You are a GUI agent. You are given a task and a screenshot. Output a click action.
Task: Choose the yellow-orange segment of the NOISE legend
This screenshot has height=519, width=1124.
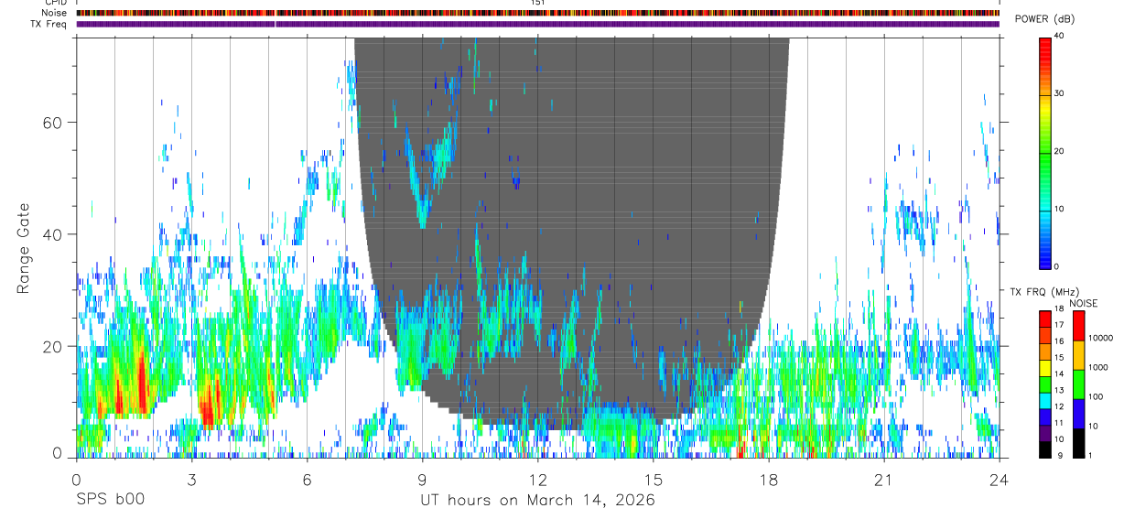tap(1079, 355)
